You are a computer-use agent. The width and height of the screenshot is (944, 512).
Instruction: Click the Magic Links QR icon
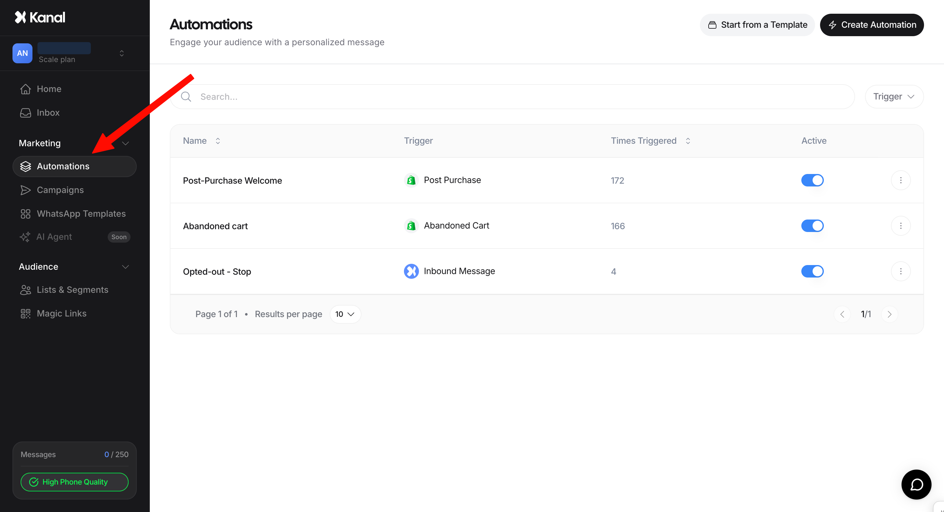(x=25, y=314)
